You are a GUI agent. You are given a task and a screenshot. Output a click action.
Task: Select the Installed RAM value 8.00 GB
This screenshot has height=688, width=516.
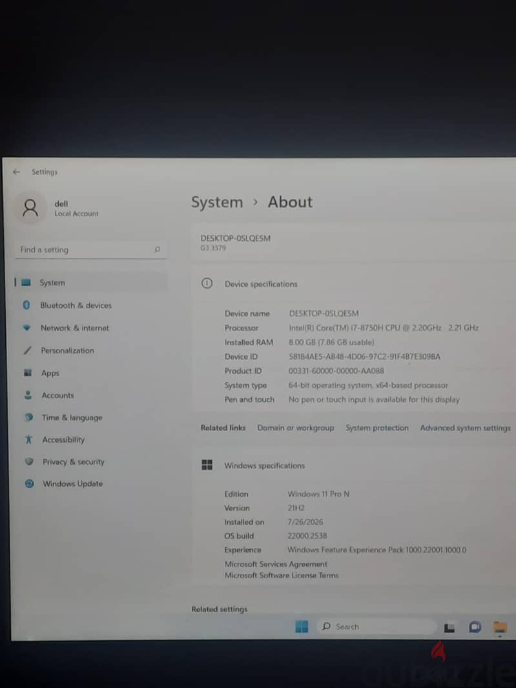(x=331, y=342)
